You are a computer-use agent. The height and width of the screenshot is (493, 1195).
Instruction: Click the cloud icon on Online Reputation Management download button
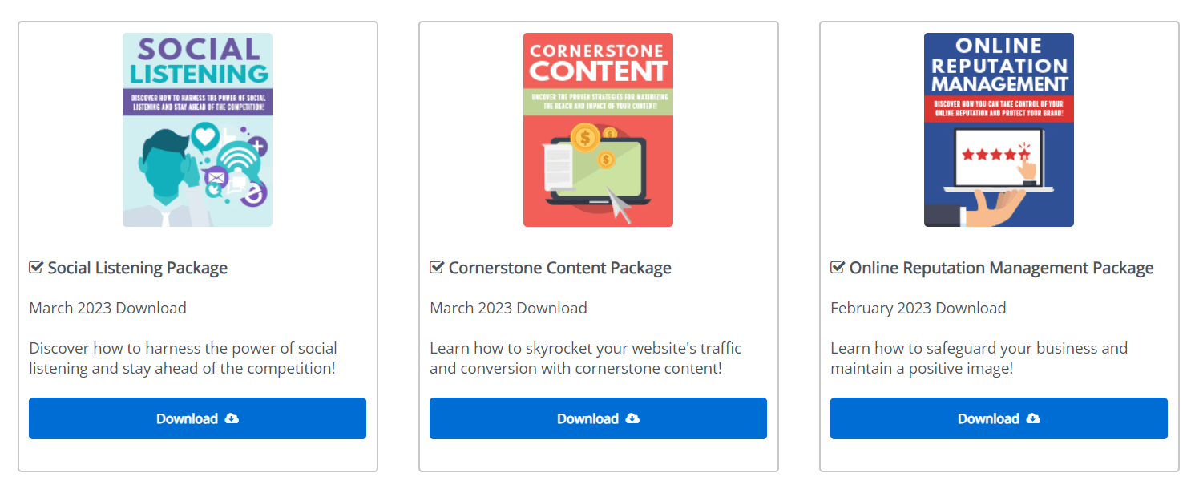pos(1033,418)
